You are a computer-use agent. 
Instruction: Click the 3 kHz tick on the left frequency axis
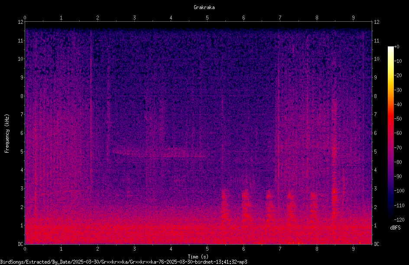(x=22, y=189)
